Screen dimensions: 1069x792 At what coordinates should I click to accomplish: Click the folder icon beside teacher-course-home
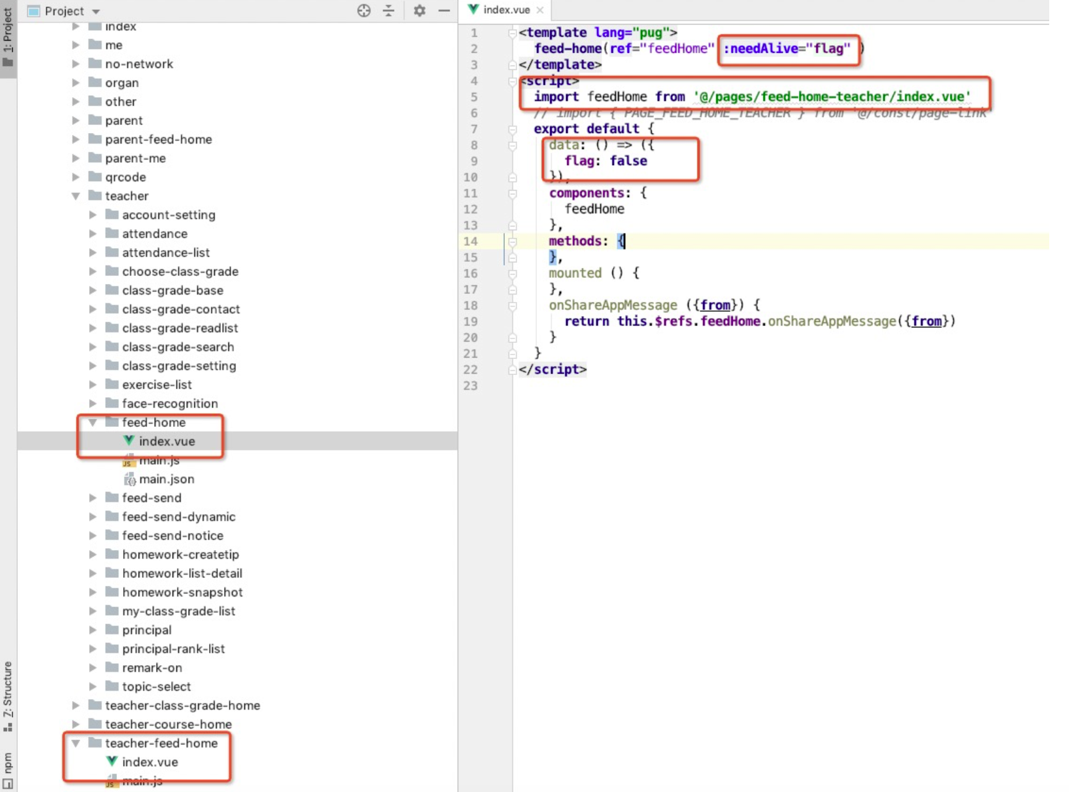tap(95, 723)
